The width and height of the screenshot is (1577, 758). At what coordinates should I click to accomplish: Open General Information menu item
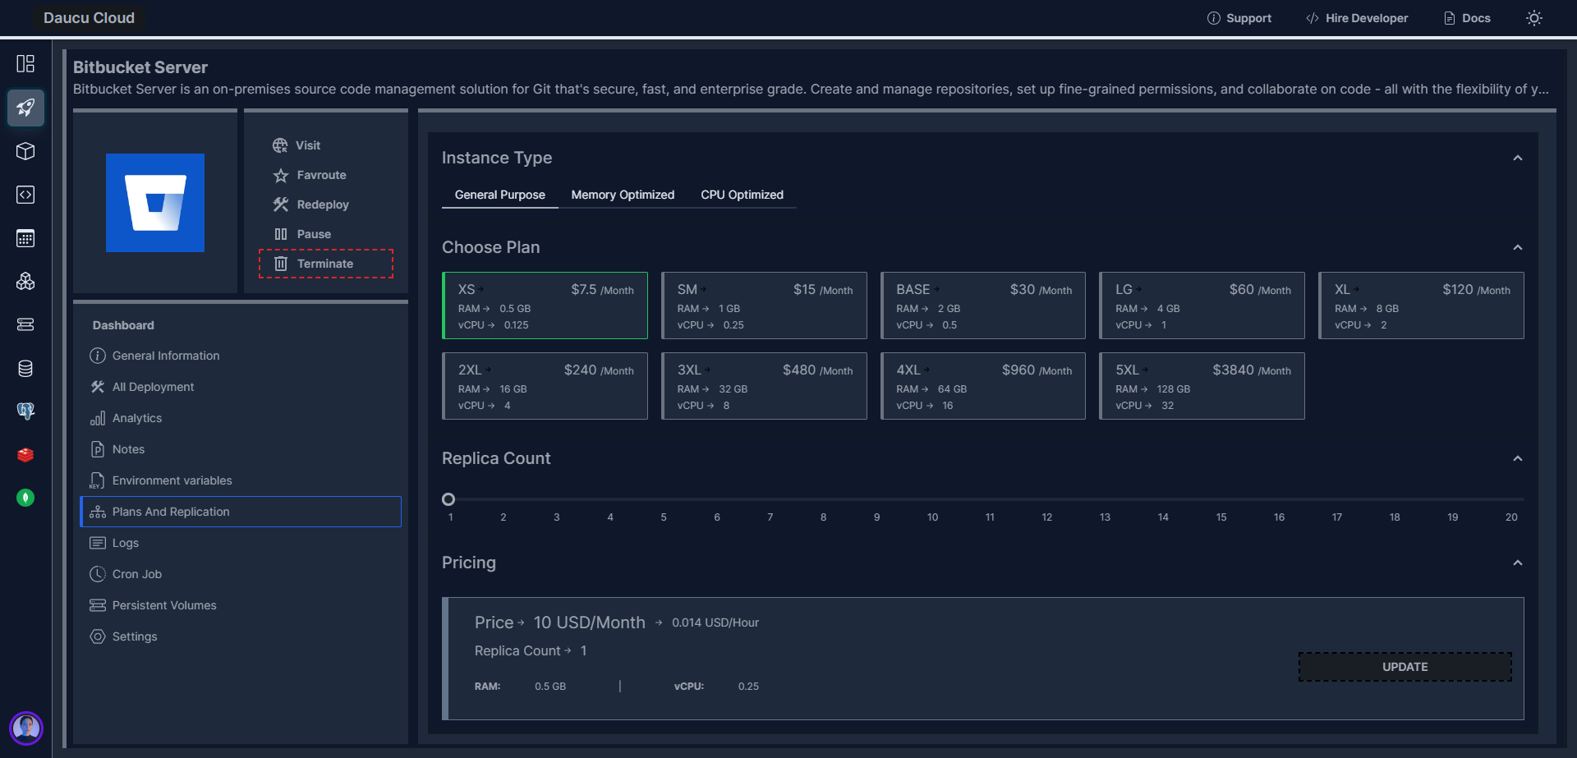[241, 356]
